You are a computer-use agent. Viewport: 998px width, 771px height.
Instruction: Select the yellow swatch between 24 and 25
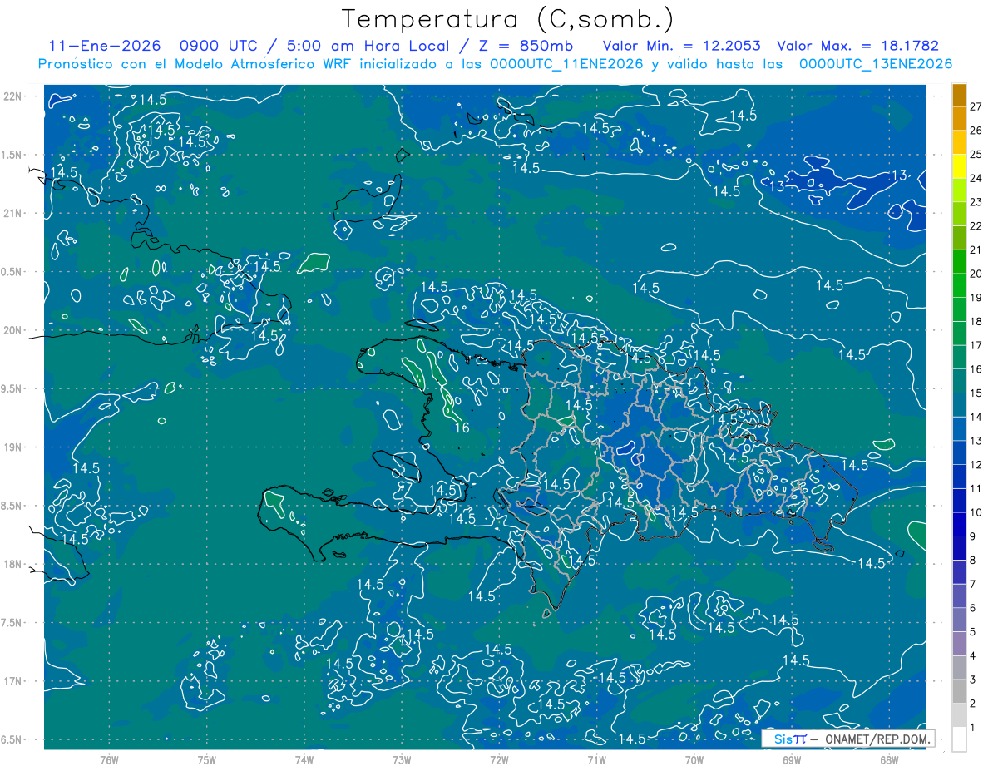tap(959, 166)
